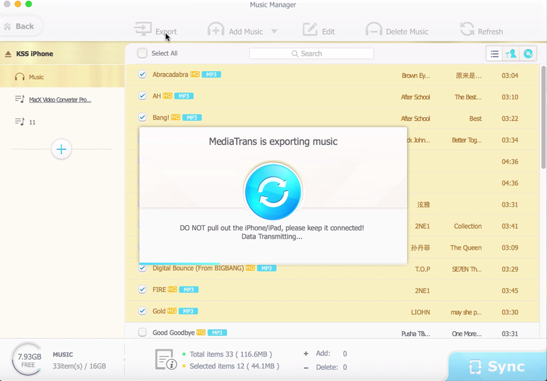Viewport: 547px width, 381px height.
Task: Click Selected items 12 text
Action: coord(235,366)
